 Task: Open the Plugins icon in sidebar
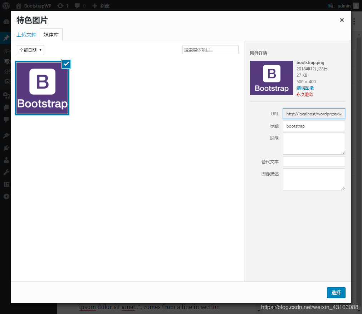(x=6, y=148)
